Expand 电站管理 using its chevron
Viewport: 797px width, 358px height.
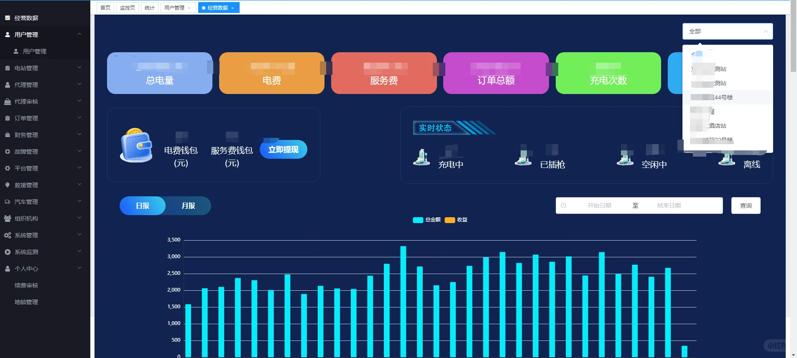[x=79, y=68]
